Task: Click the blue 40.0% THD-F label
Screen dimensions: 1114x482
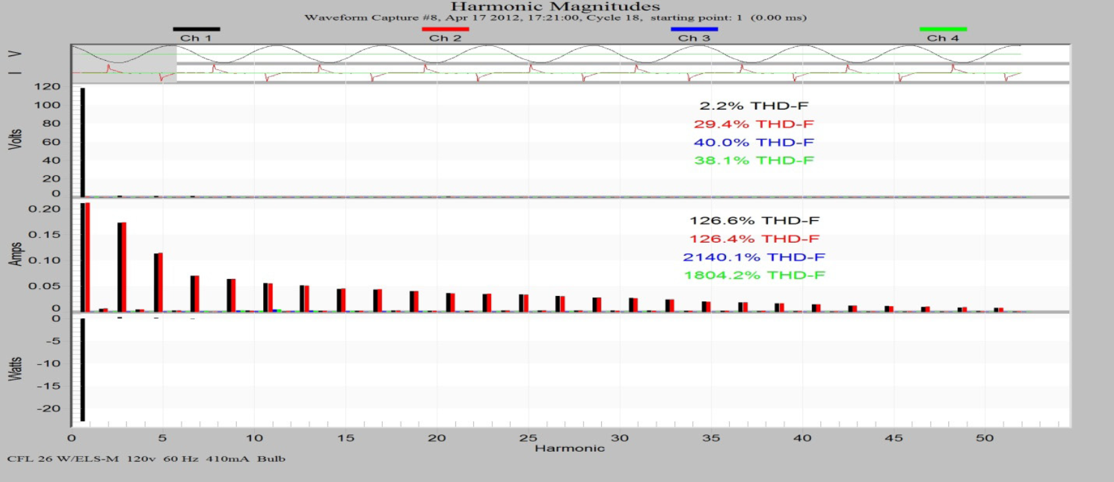Action: (754, 142)
